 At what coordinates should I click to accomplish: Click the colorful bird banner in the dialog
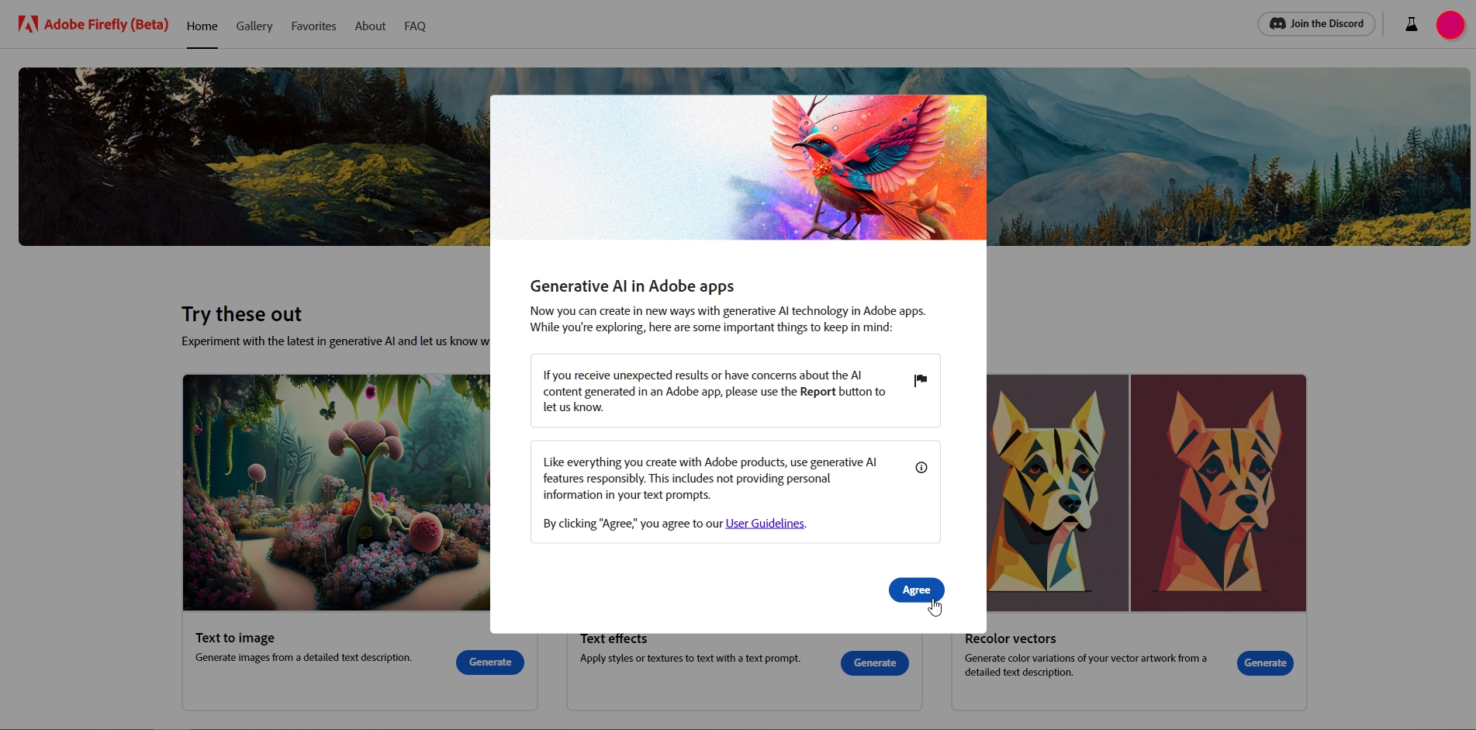738,167
